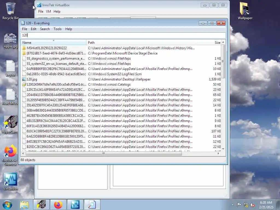Click vertical scrollbar down arrow
Screen dimensions: 280x210
coord(223,148)
